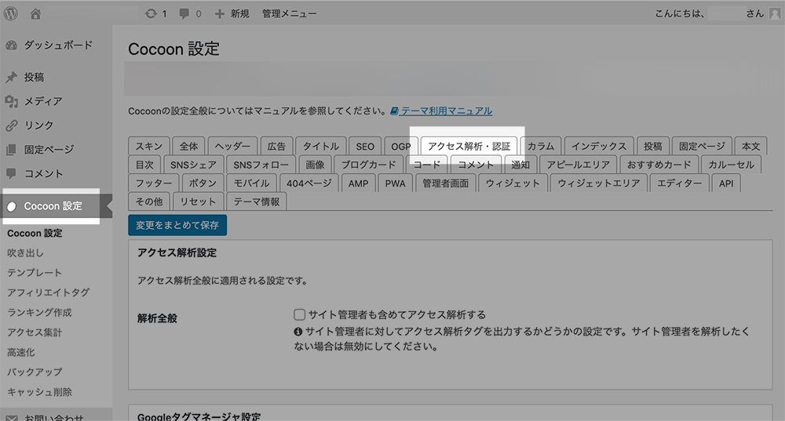Switch to the SEO tab
Image resolution: width=785 pixels, height=421 pixels.
(x=365, y=146)
